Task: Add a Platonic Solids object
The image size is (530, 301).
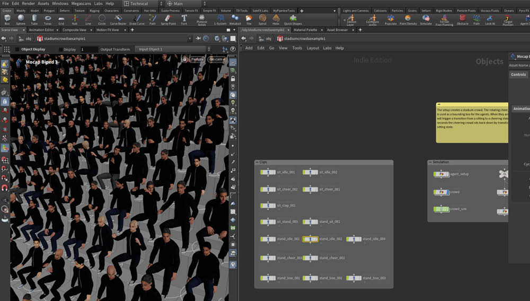Action: click(x=202, y=20)
